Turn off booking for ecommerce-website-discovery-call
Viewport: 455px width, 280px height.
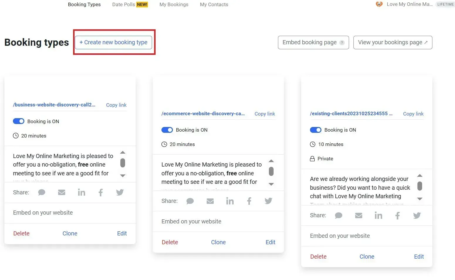tap(167, 130)
